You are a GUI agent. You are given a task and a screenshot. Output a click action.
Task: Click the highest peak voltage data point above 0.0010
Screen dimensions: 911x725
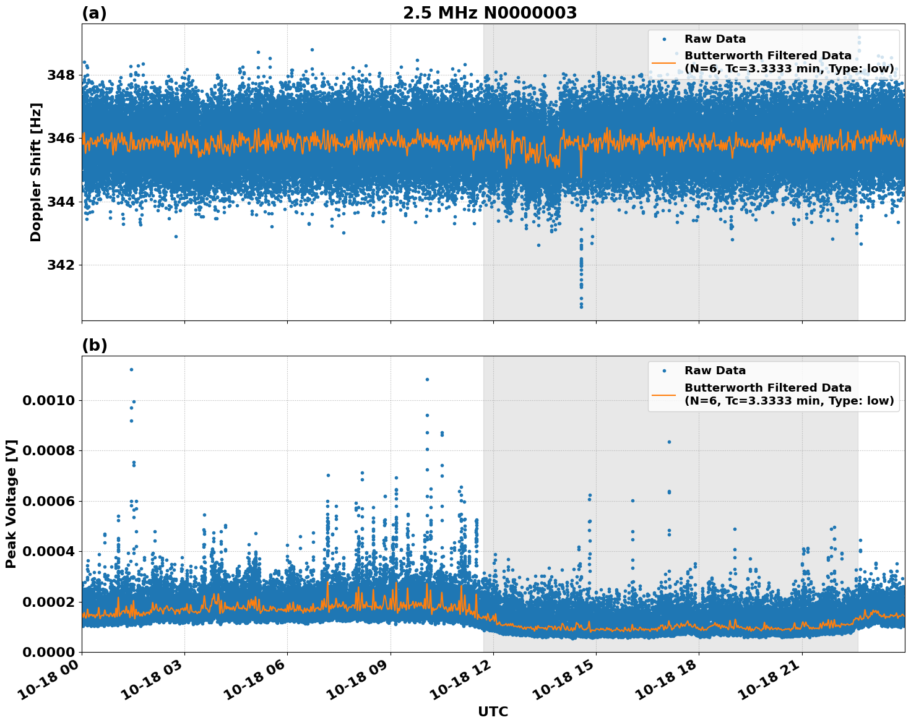(131, 369)
